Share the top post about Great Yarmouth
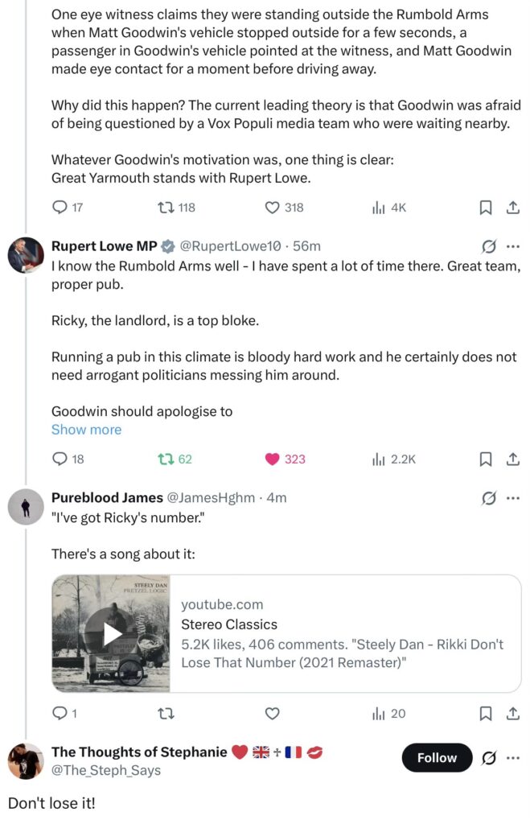 click(x=512, y=208)
